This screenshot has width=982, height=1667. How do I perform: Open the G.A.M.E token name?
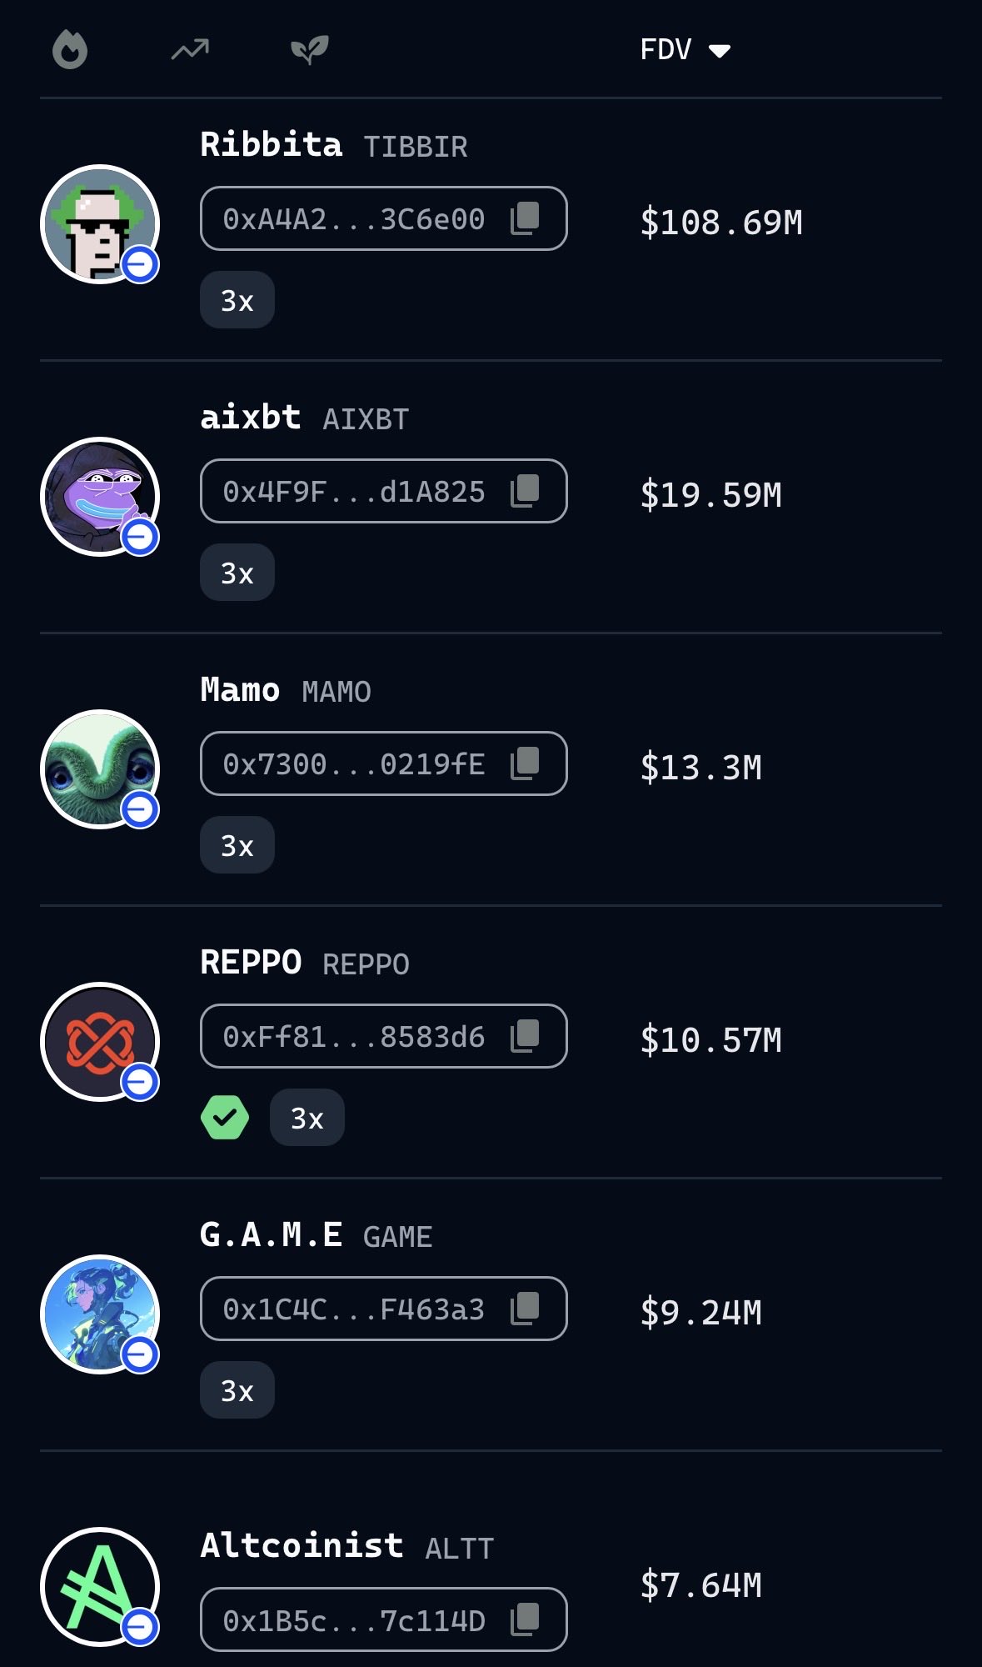coord(272,1234)
